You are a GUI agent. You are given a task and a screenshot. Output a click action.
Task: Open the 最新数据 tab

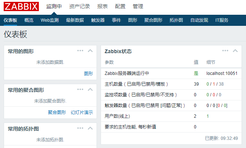(x=75, y=20)
